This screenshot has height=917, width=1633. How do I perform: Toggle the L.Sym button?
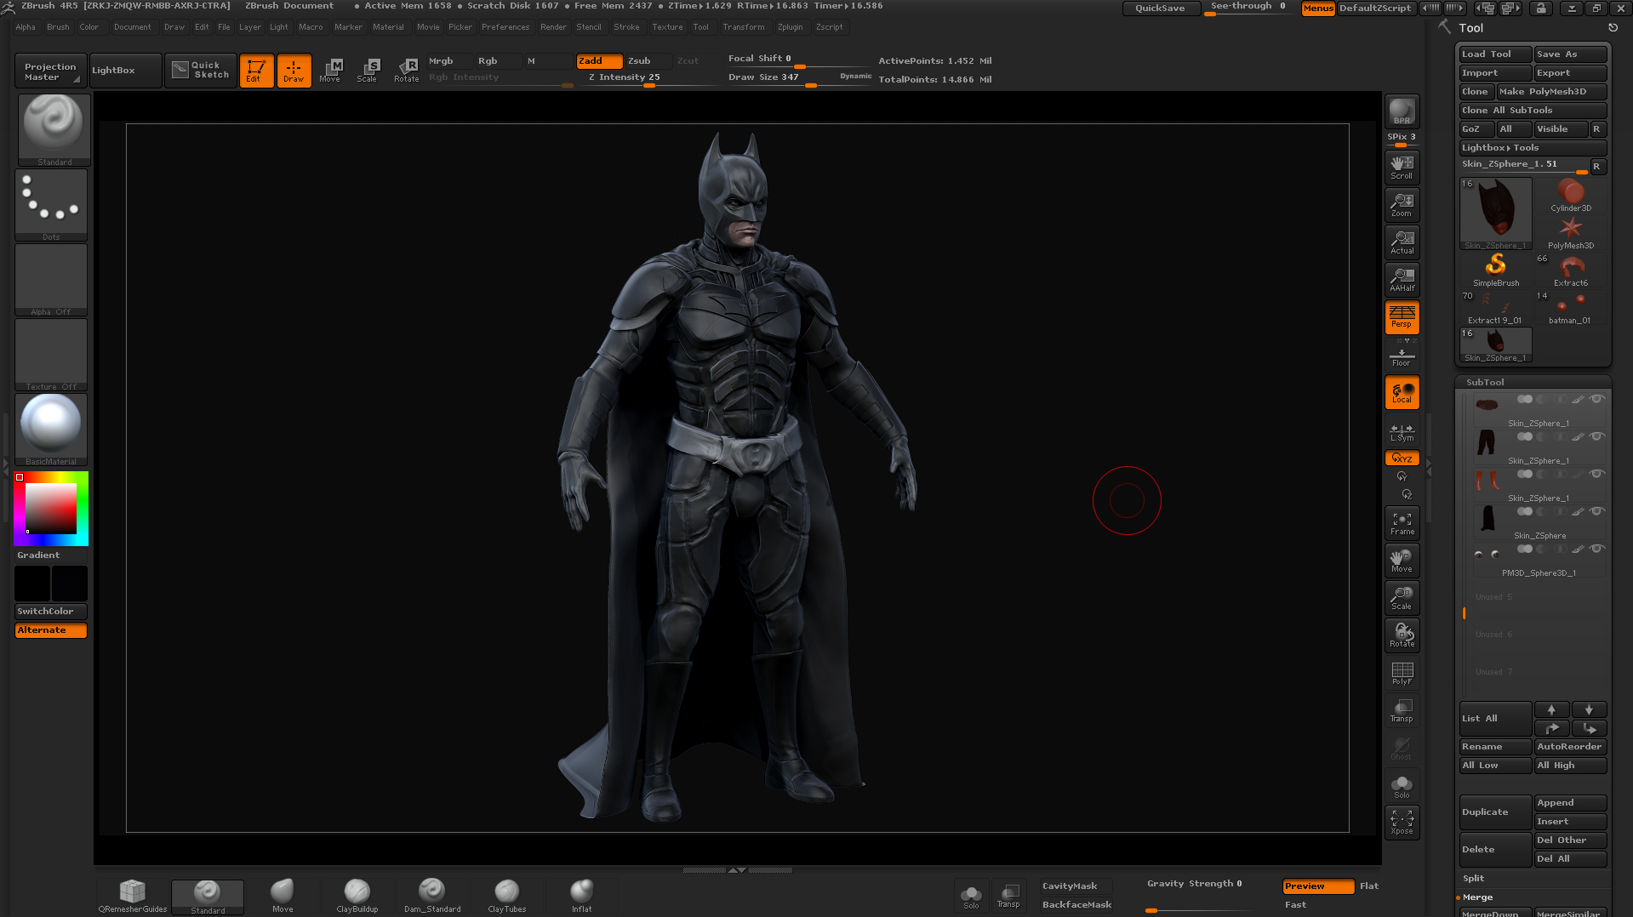(1402, 432)
